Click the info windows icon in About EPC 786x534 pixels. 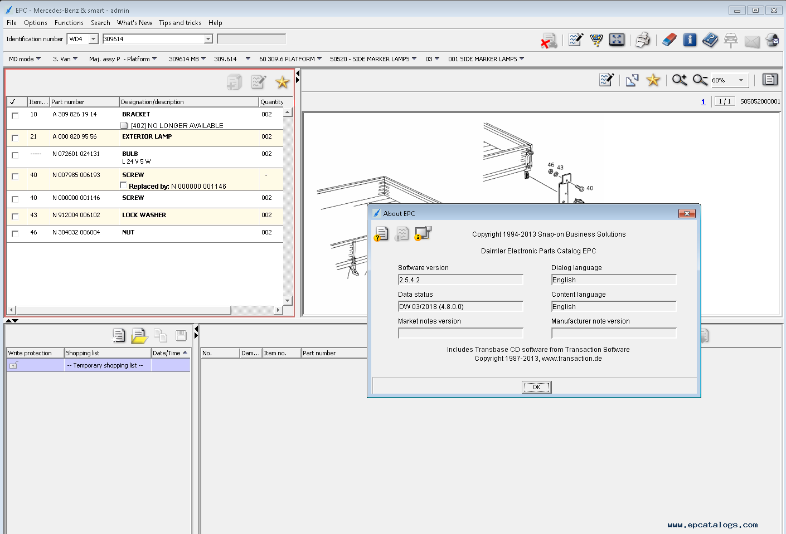pyautogui.click(x=423, y=233)
